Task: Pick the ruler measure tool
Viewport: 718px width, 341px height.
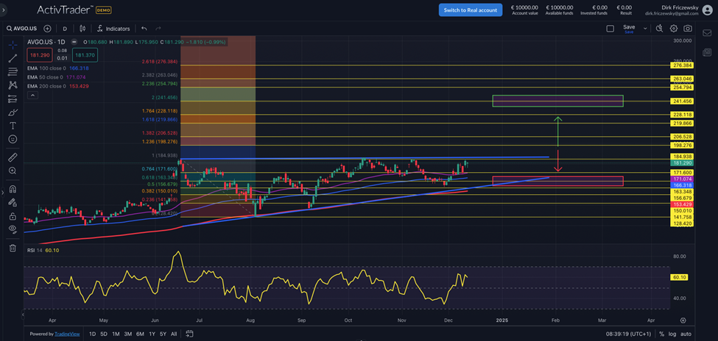Action: pos(13,157)
